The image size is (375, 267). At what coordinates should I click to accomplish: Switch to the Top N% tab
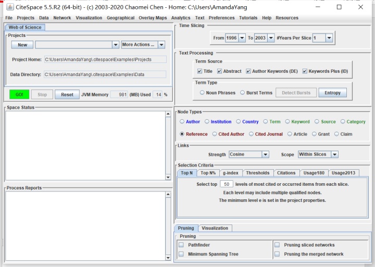click(208, 173)
